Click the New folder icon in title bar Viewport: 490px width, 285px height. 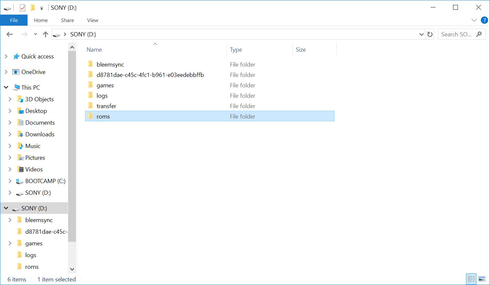click(33, 8)
